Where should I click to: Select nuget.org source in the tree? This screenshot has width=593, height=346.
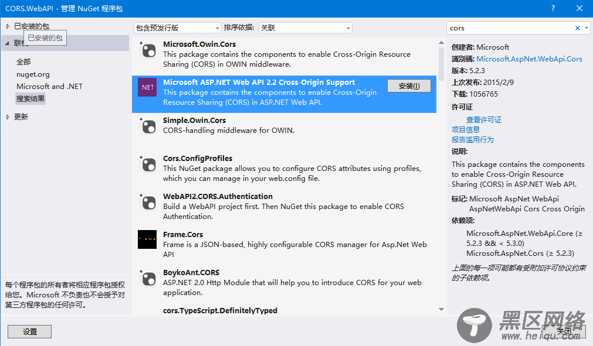33,74
